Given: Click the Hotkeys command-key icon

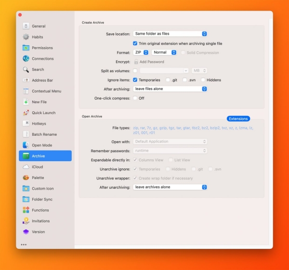Looking at the screenshot, I should 26,123.
